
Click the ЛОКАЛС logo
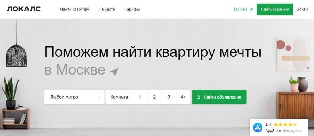click(x=24, y=9)
